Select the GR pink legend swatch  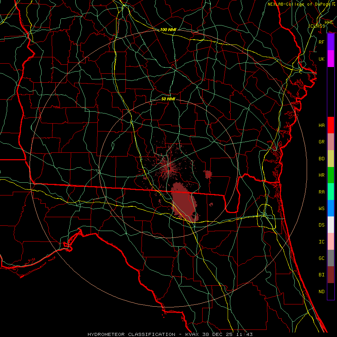pos(331,142)
